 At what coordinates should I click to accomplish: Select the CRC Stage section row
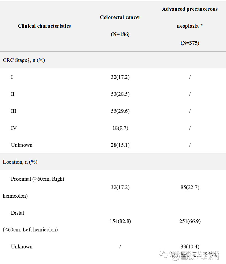[x=24, y=60]
